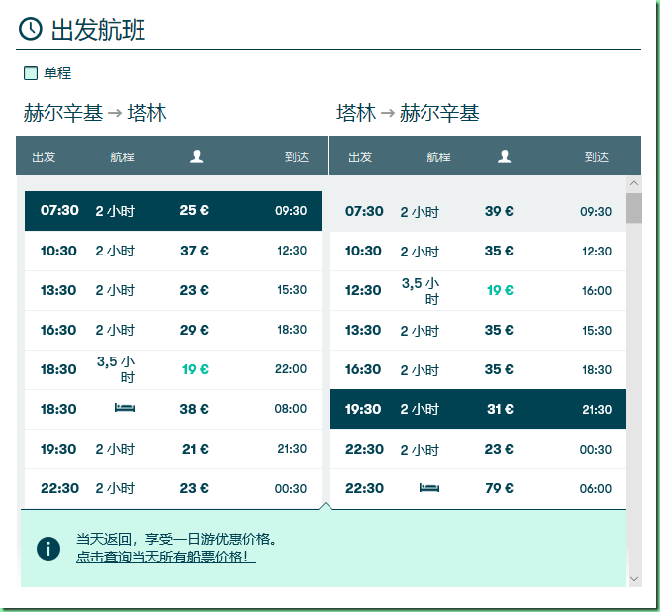Choose Helsinki 16:30 sailing for 29 €
660x612 pixels.
173,330
